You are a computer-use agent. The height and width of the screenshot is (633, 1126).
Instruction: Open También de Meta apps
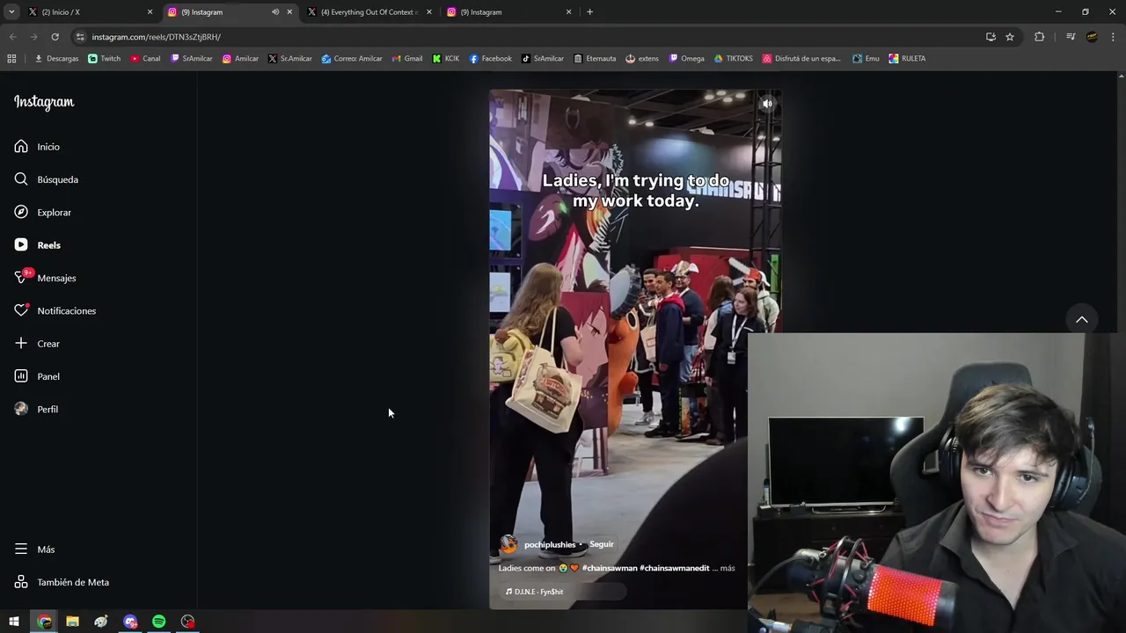tap(62, 582)
